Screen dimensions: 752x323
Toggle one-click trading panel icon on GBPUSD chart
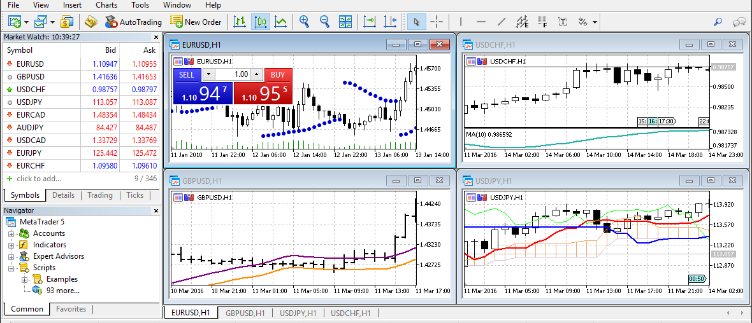click(177, 197)
